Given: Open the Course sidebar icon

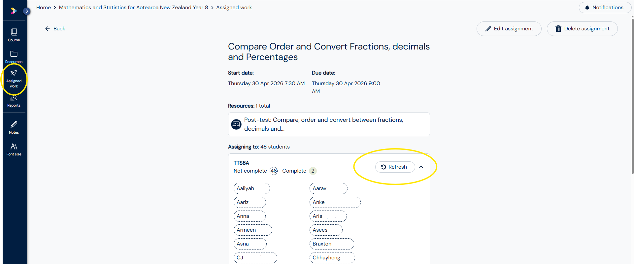Looking at the screenshot, I should coord(14,35).
